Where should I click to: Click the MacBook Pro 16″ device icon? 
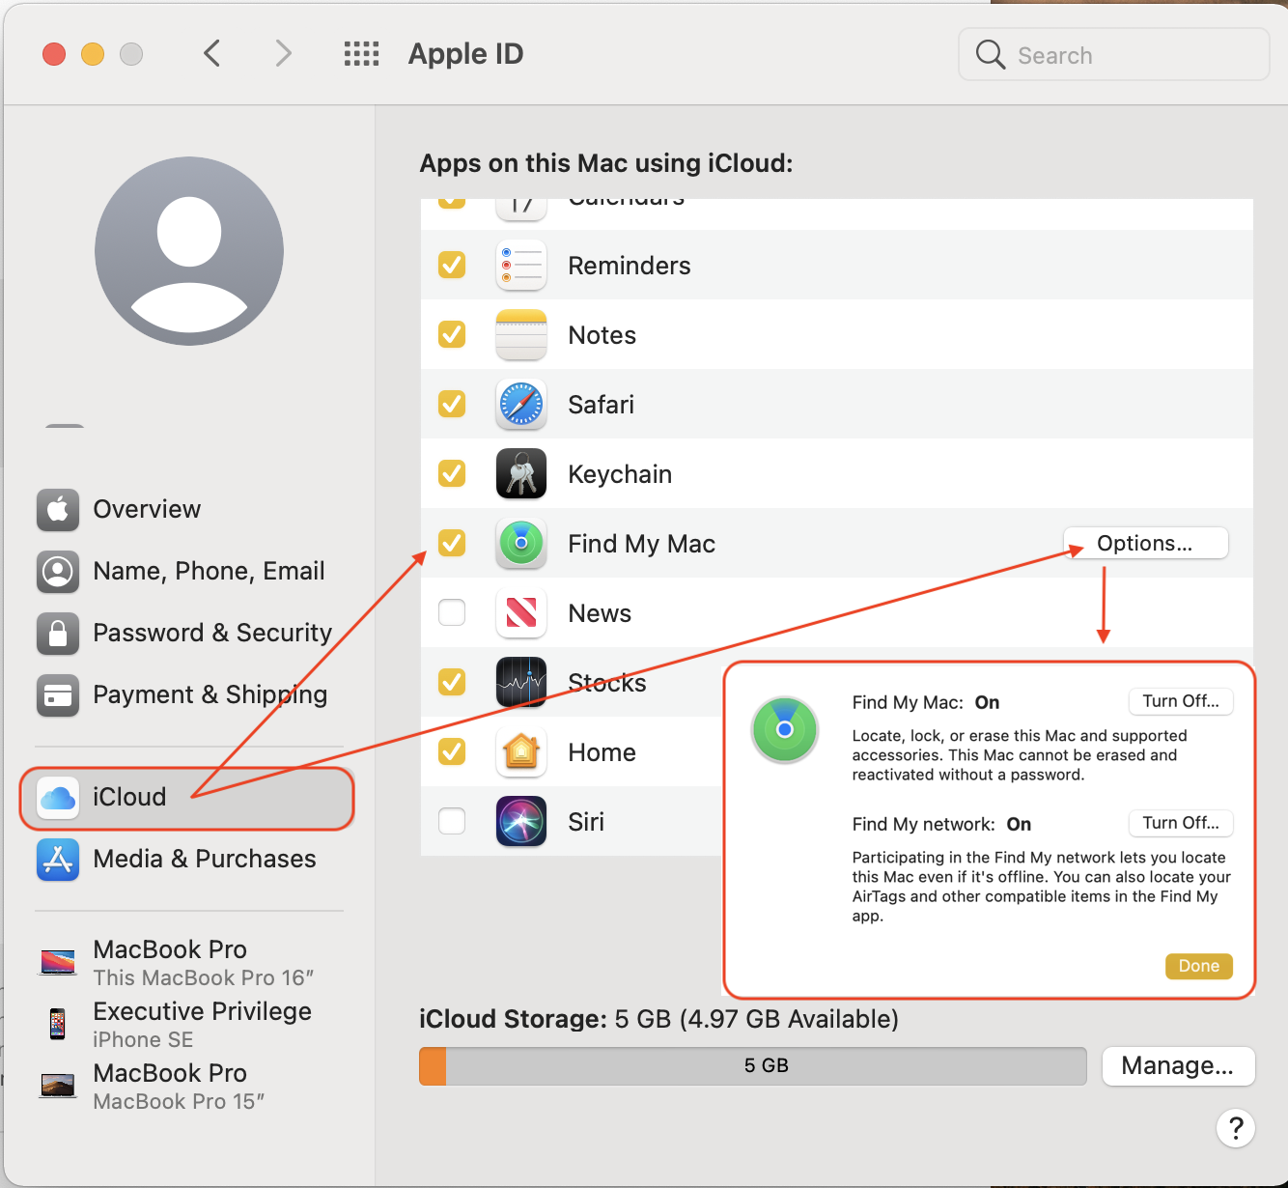(x=58, y=962)
